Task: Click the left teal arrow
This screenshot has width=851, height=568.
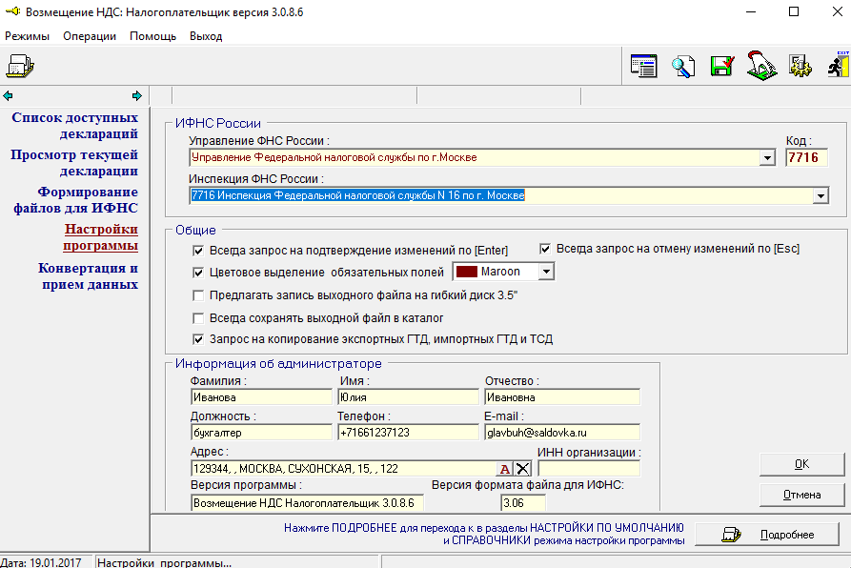Action: [x=8, y=95]
